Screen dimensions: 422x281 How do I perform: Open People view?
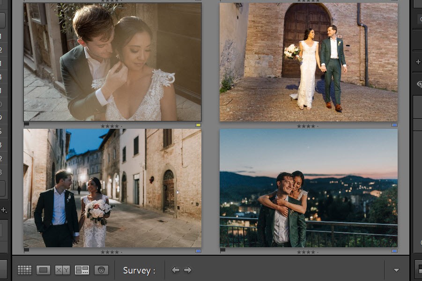tap(101, 270)
